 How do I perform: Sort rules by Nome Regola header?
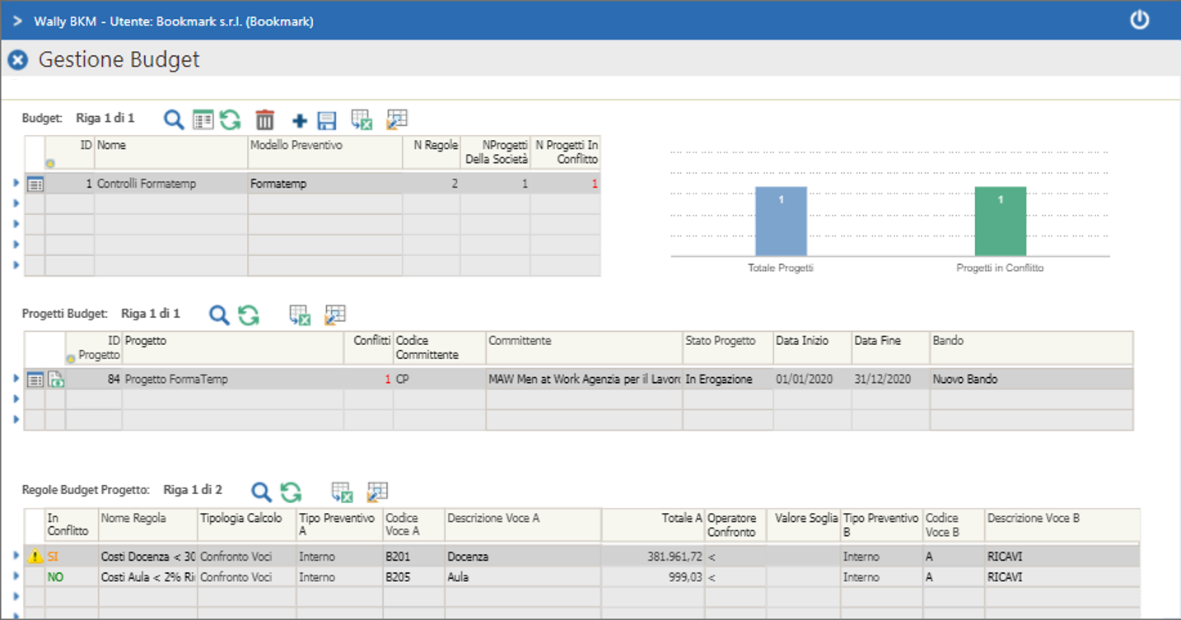tap(148, 524)
